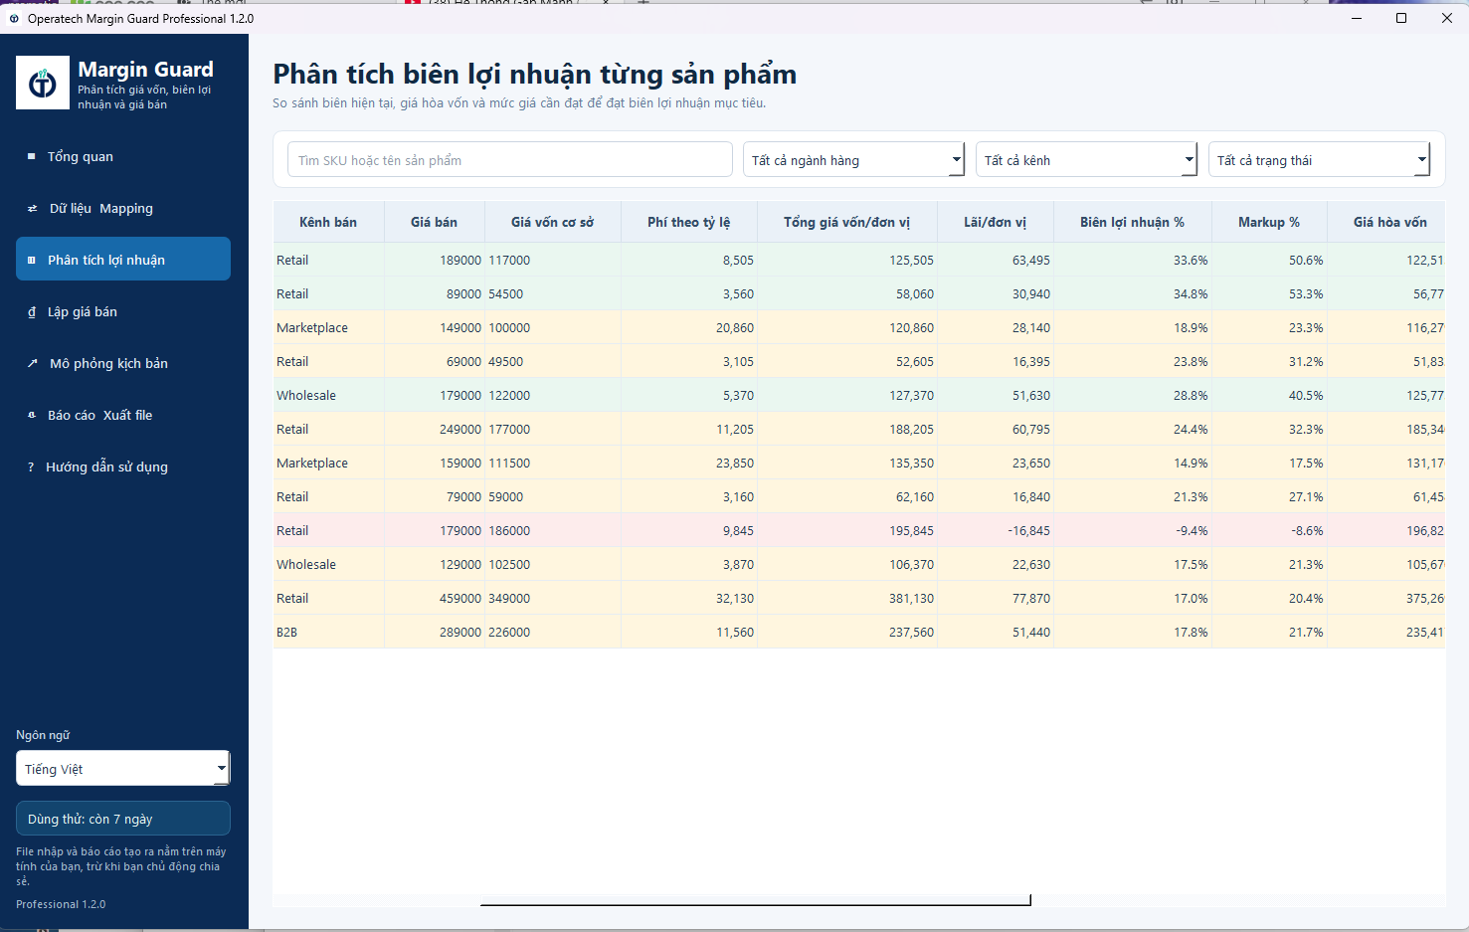The height and width of the screenshot is (932, 1469).
Task: Click the Mô phỏng kịch bản arrow icon
Action: coord(32,363)
